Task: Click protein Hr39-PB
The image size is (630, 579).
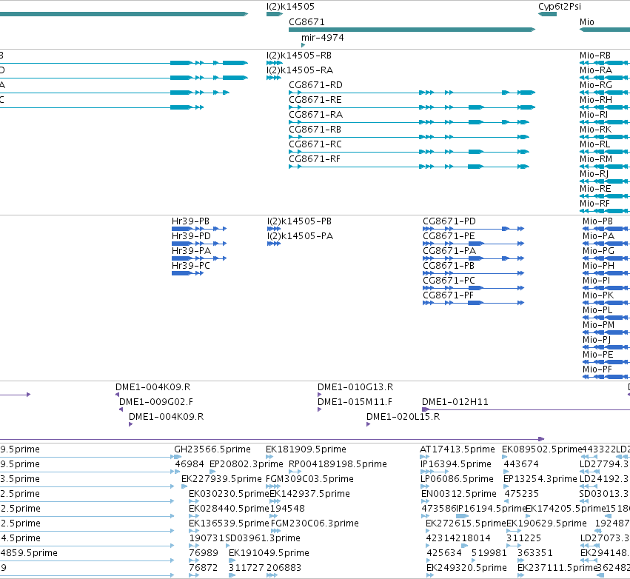Action: point(190,221)
